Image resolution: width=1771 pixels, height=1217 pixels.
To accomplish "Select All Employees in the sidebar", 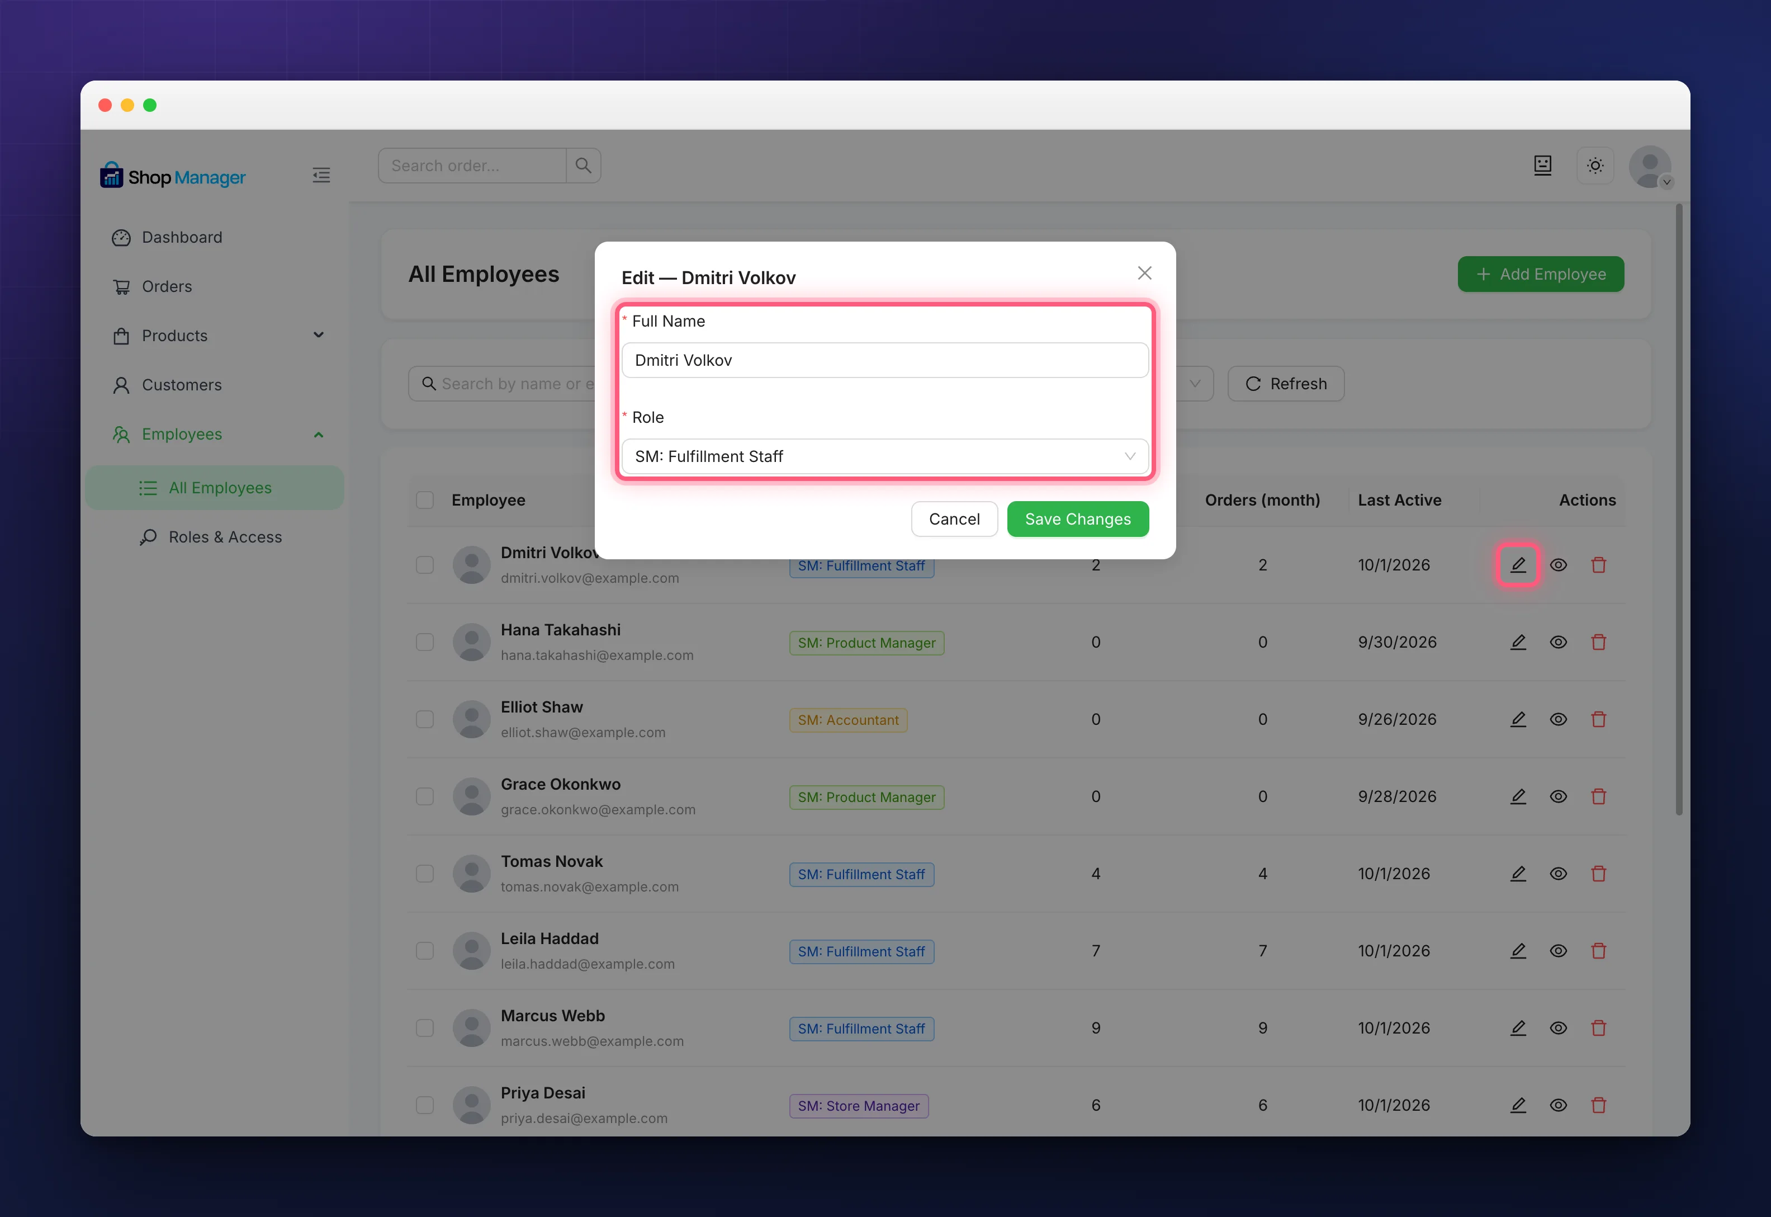I will [215, 488].
